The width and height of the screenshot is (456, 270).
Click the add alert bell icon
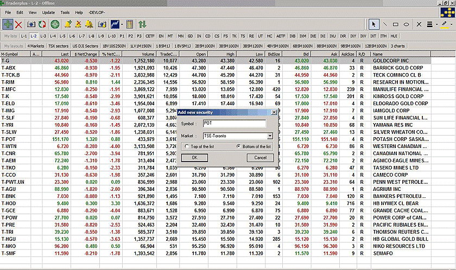click(x=68, y=24)
